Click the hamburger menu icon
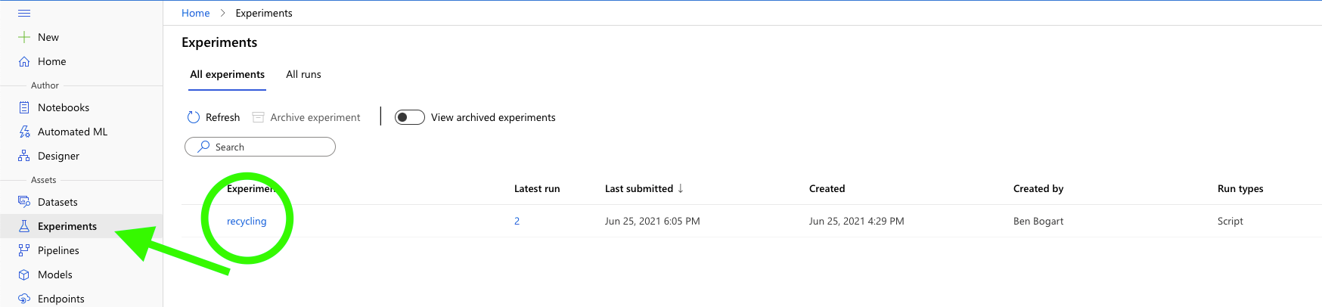Screen dimensions: 1322x307 pos(24,13)
